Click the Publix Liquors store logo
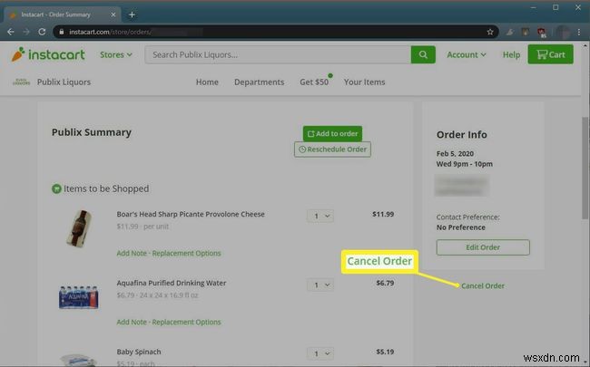 [22, 82]
